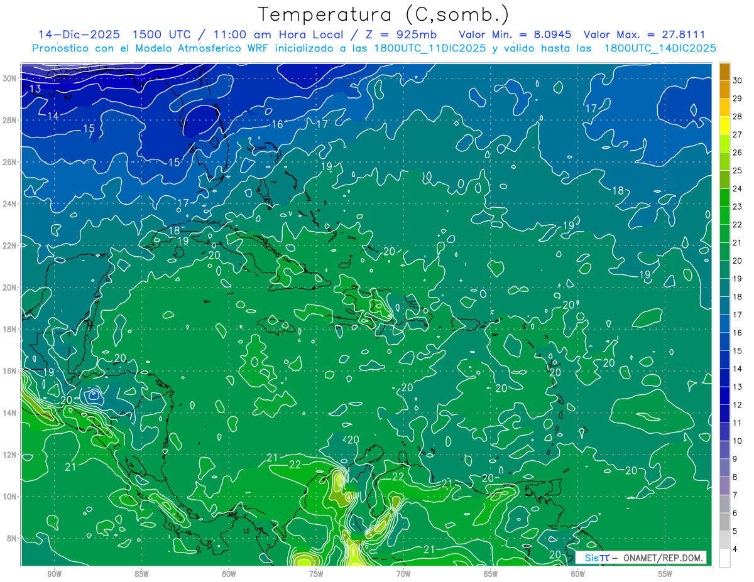The height and width of the screenshot is (582, 754).
Task: Click colorbar scale label '10'
Action: [x=738, y=441]
